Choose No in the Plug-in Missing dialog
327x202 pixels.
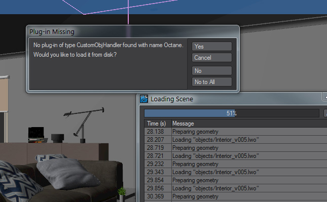coord(212,71)
